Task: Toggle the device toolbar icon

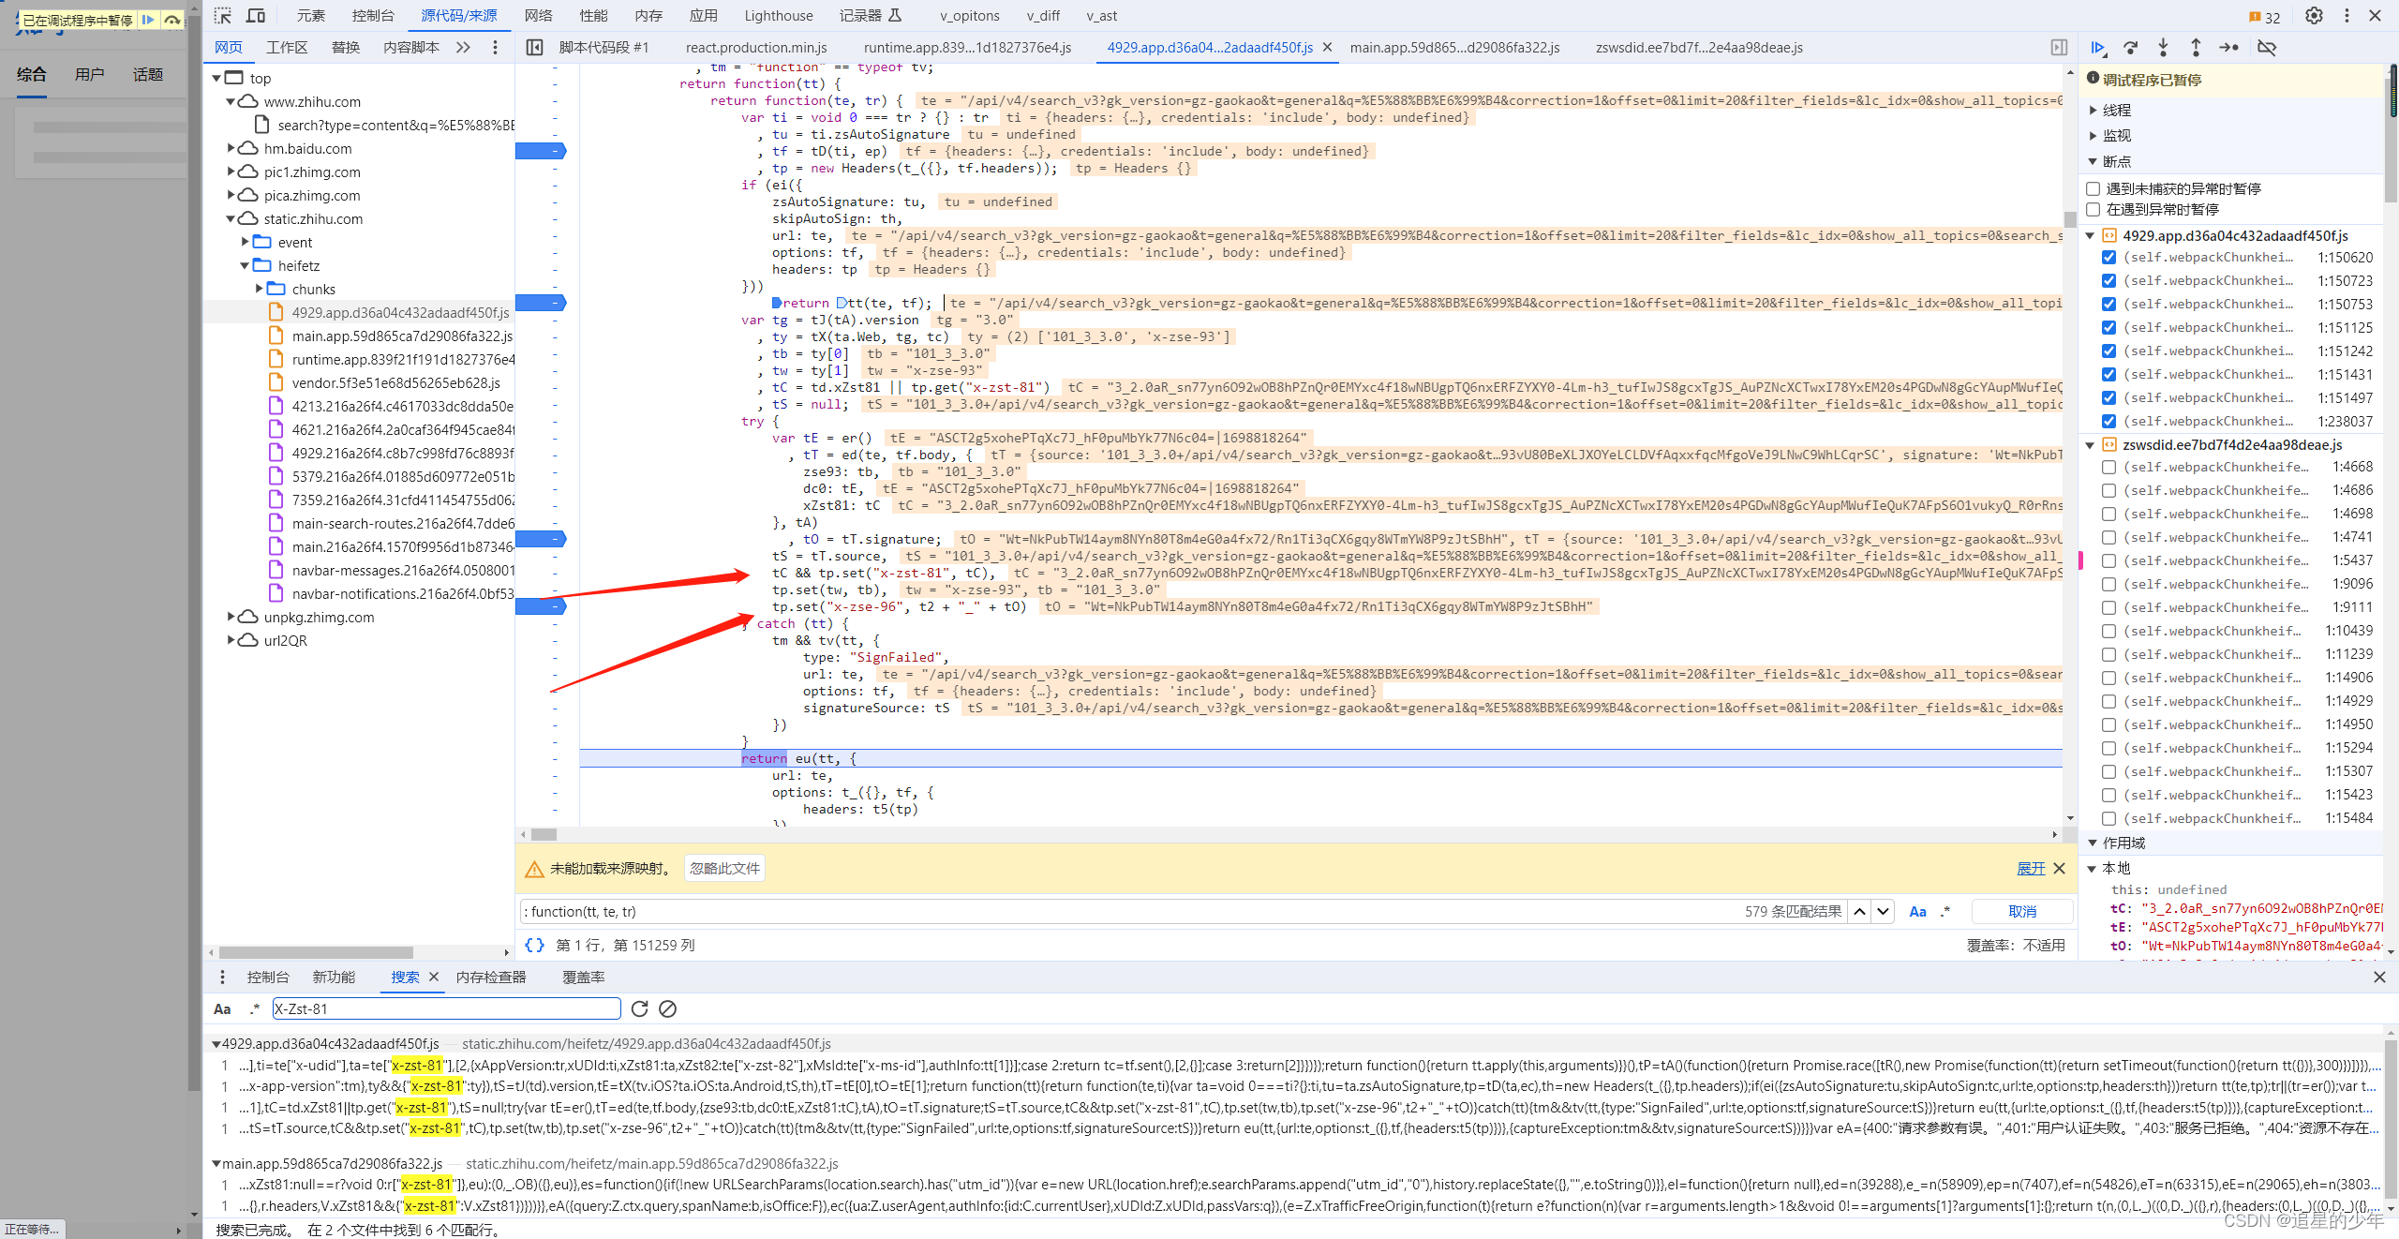Action: (x=255, y=16)
